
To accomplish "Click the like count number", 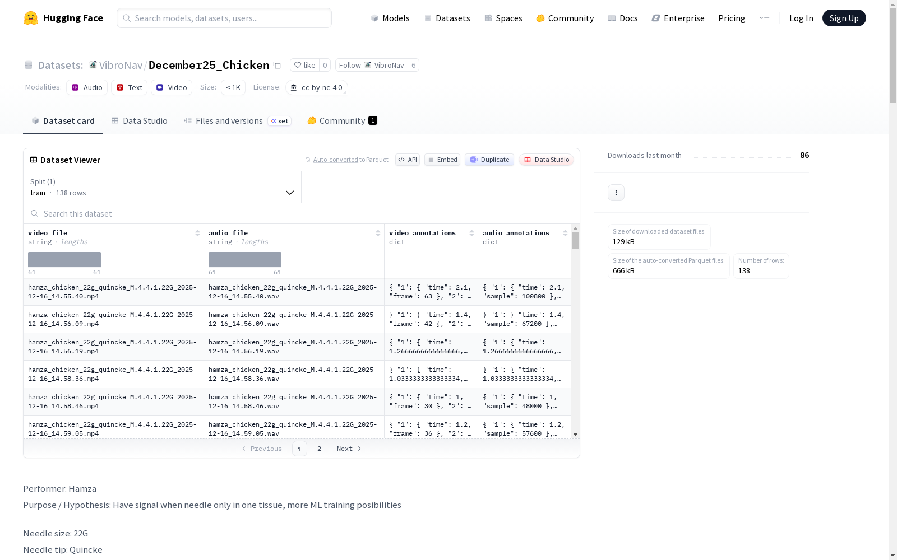I will pyautogui.click(x=325, y=65).
